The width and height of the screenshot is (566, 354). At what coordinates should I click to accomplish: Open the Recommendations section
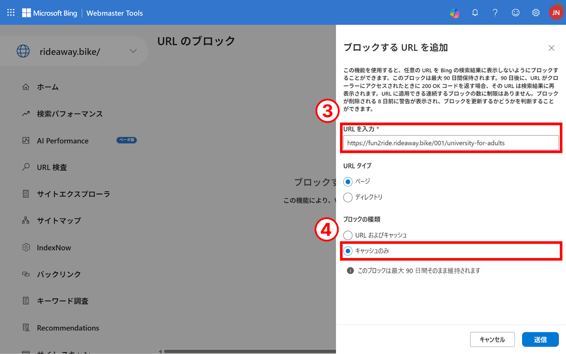tap(68, 327)
